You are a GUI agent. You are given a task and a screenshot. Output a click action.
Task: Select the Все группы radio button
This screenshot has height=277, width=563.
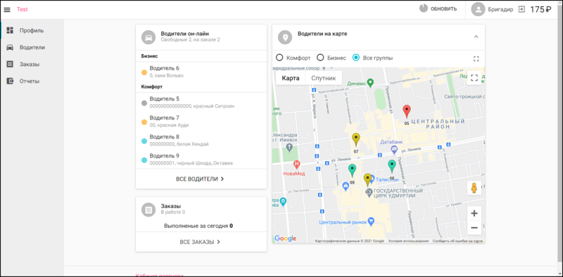click(x=356, y=58)
